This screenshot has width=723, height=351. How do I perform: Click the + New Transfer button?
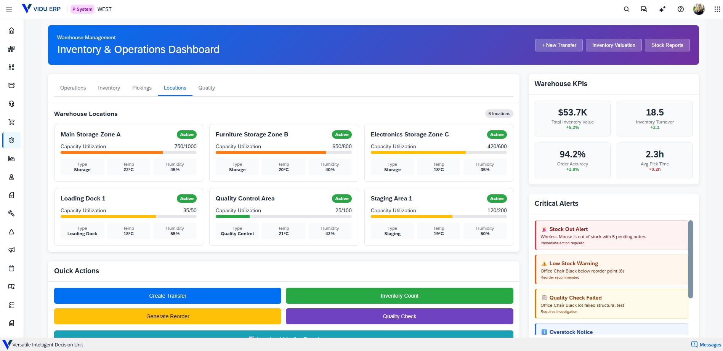coord(559,45)
